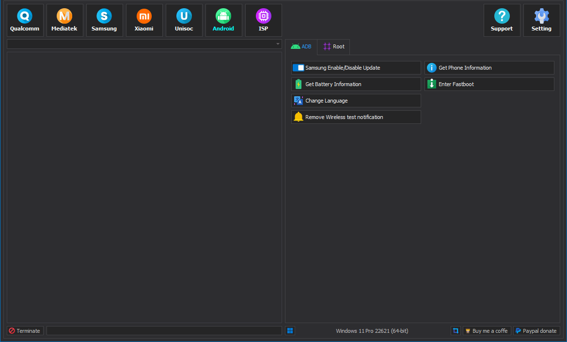Click the Paypal donate link
The image size is (567, 342).
(x=536, y=331)
